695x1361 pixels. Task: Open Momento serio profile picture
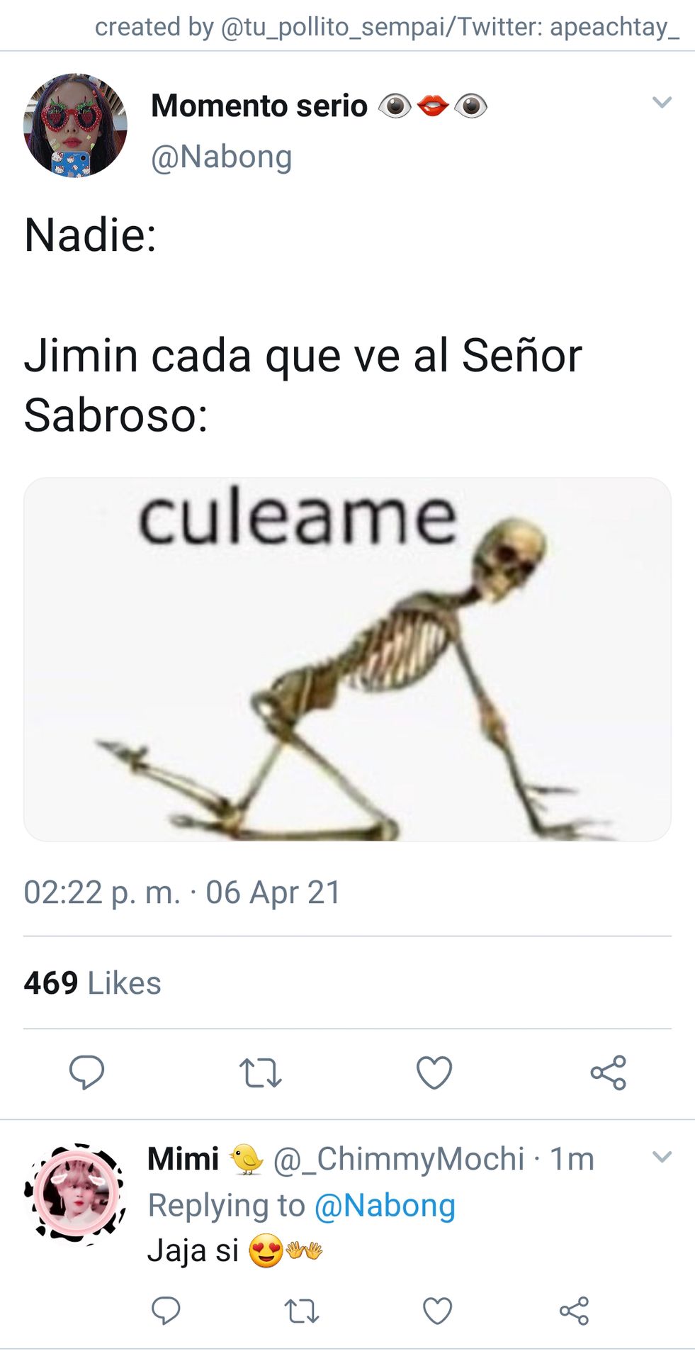(x=75, y=125)
